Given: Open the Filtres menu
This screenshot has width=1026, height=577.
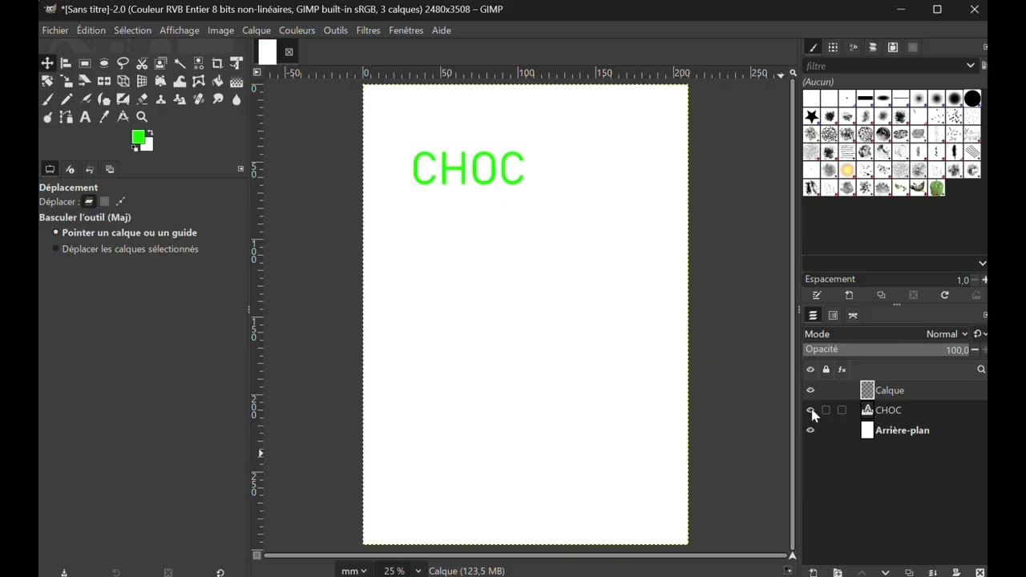Looking at the screenshot, I should click(x=368, y=30).
